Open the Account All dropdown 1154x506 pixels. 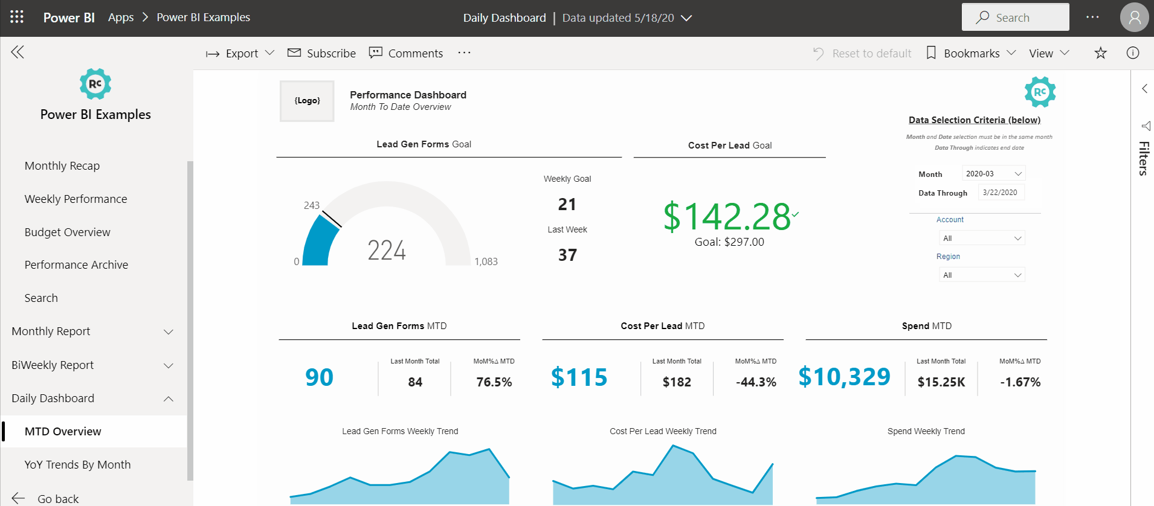[982, 238]
